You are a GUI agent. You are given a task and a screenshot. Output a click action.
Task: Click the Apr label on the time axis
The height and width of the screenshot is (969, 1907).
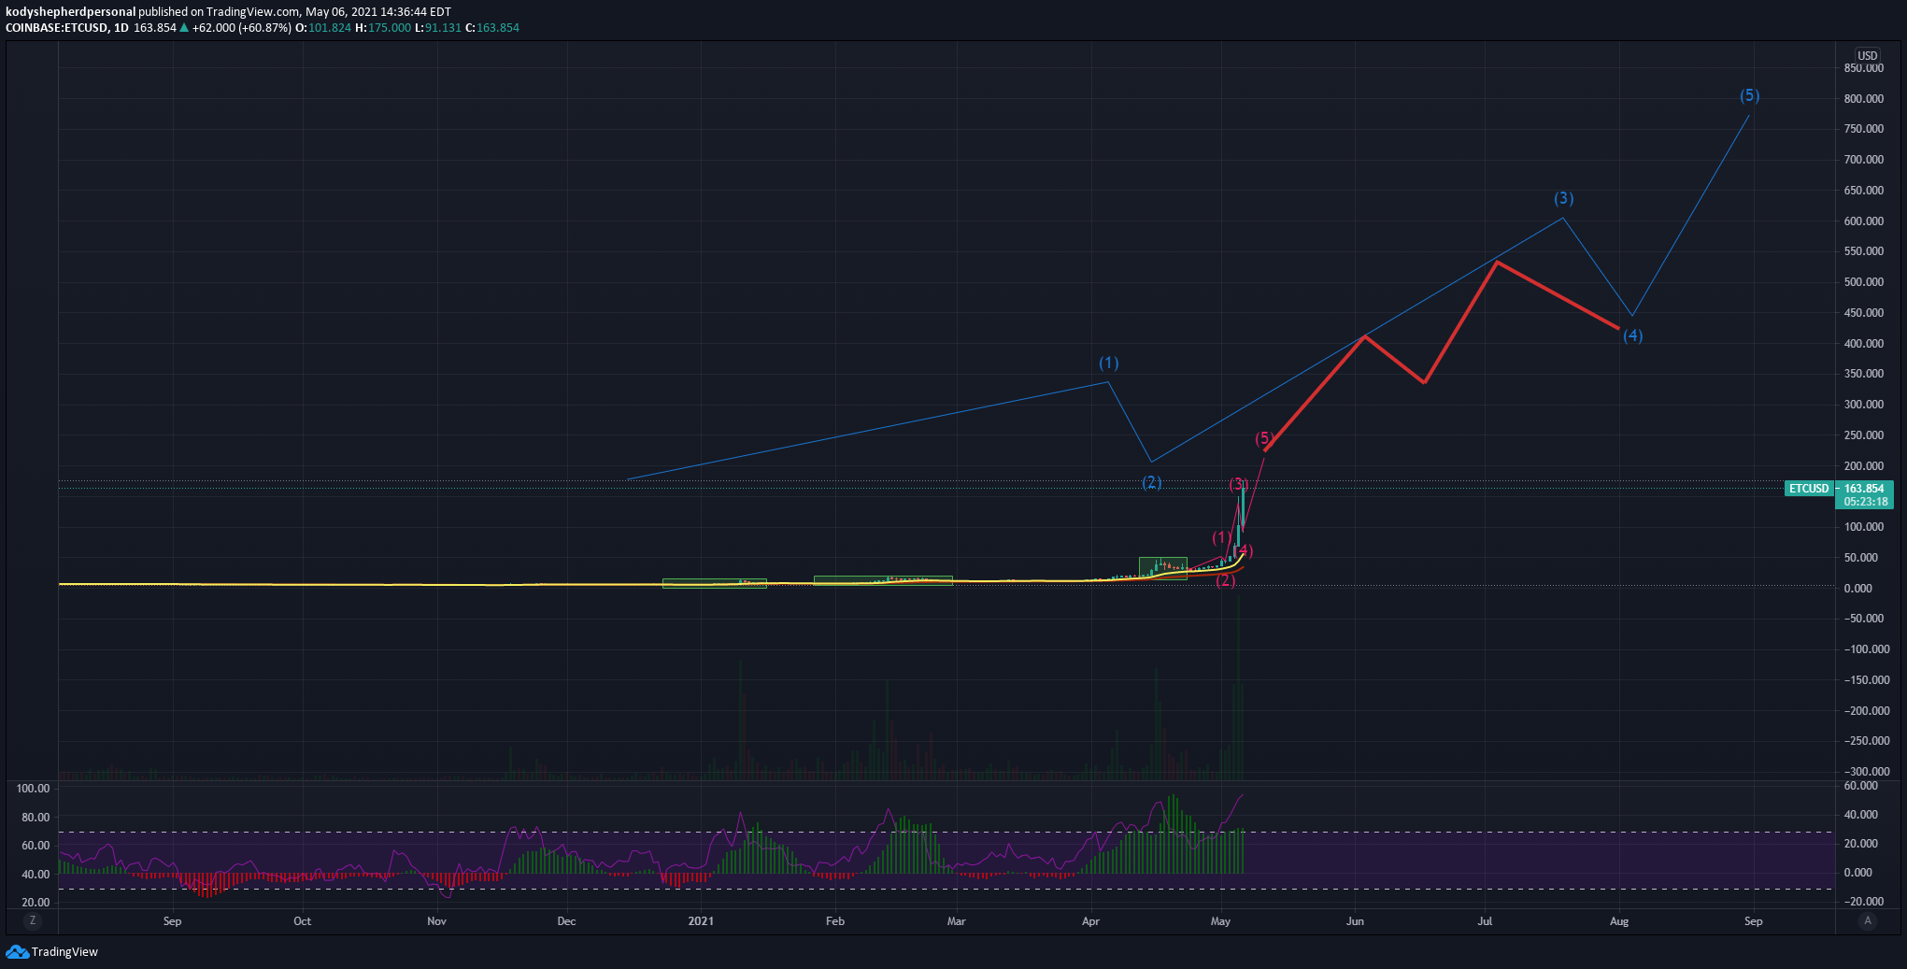click(1090, 920)
